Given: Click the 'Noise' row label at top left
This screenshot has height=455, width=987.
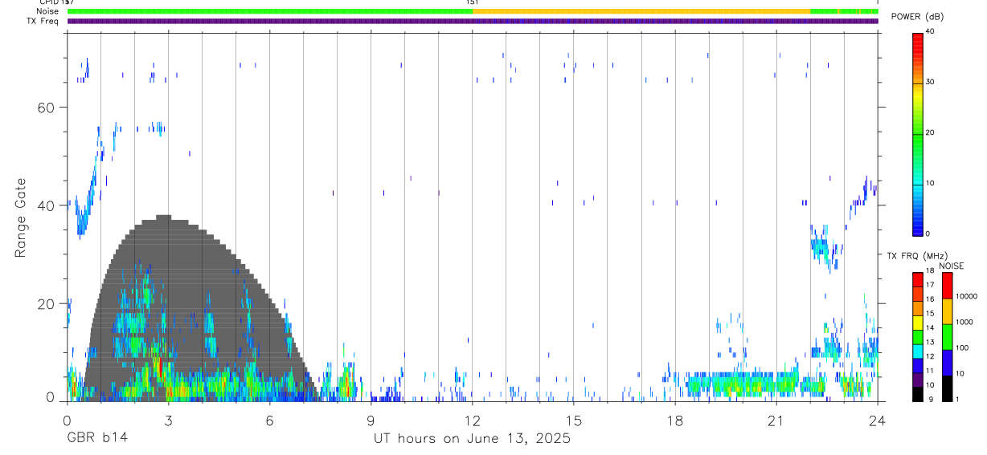Looking at the screenshot, I should pyautogui.click(x=48, y=11).
